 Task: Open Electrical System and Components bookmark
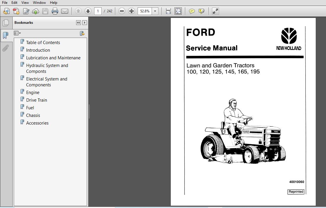[x=46, y=82]
